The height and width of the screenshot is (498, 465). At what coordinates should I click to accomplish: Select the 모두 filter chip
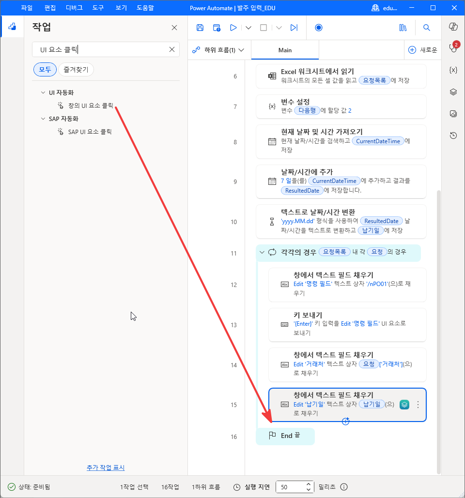(x=45, y=70)
